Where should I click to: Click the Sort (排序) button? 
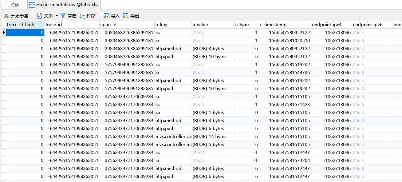tap(88, 16)
